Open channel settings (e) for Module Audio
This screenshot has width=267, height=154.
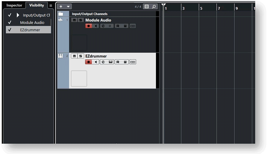(103, 26)
